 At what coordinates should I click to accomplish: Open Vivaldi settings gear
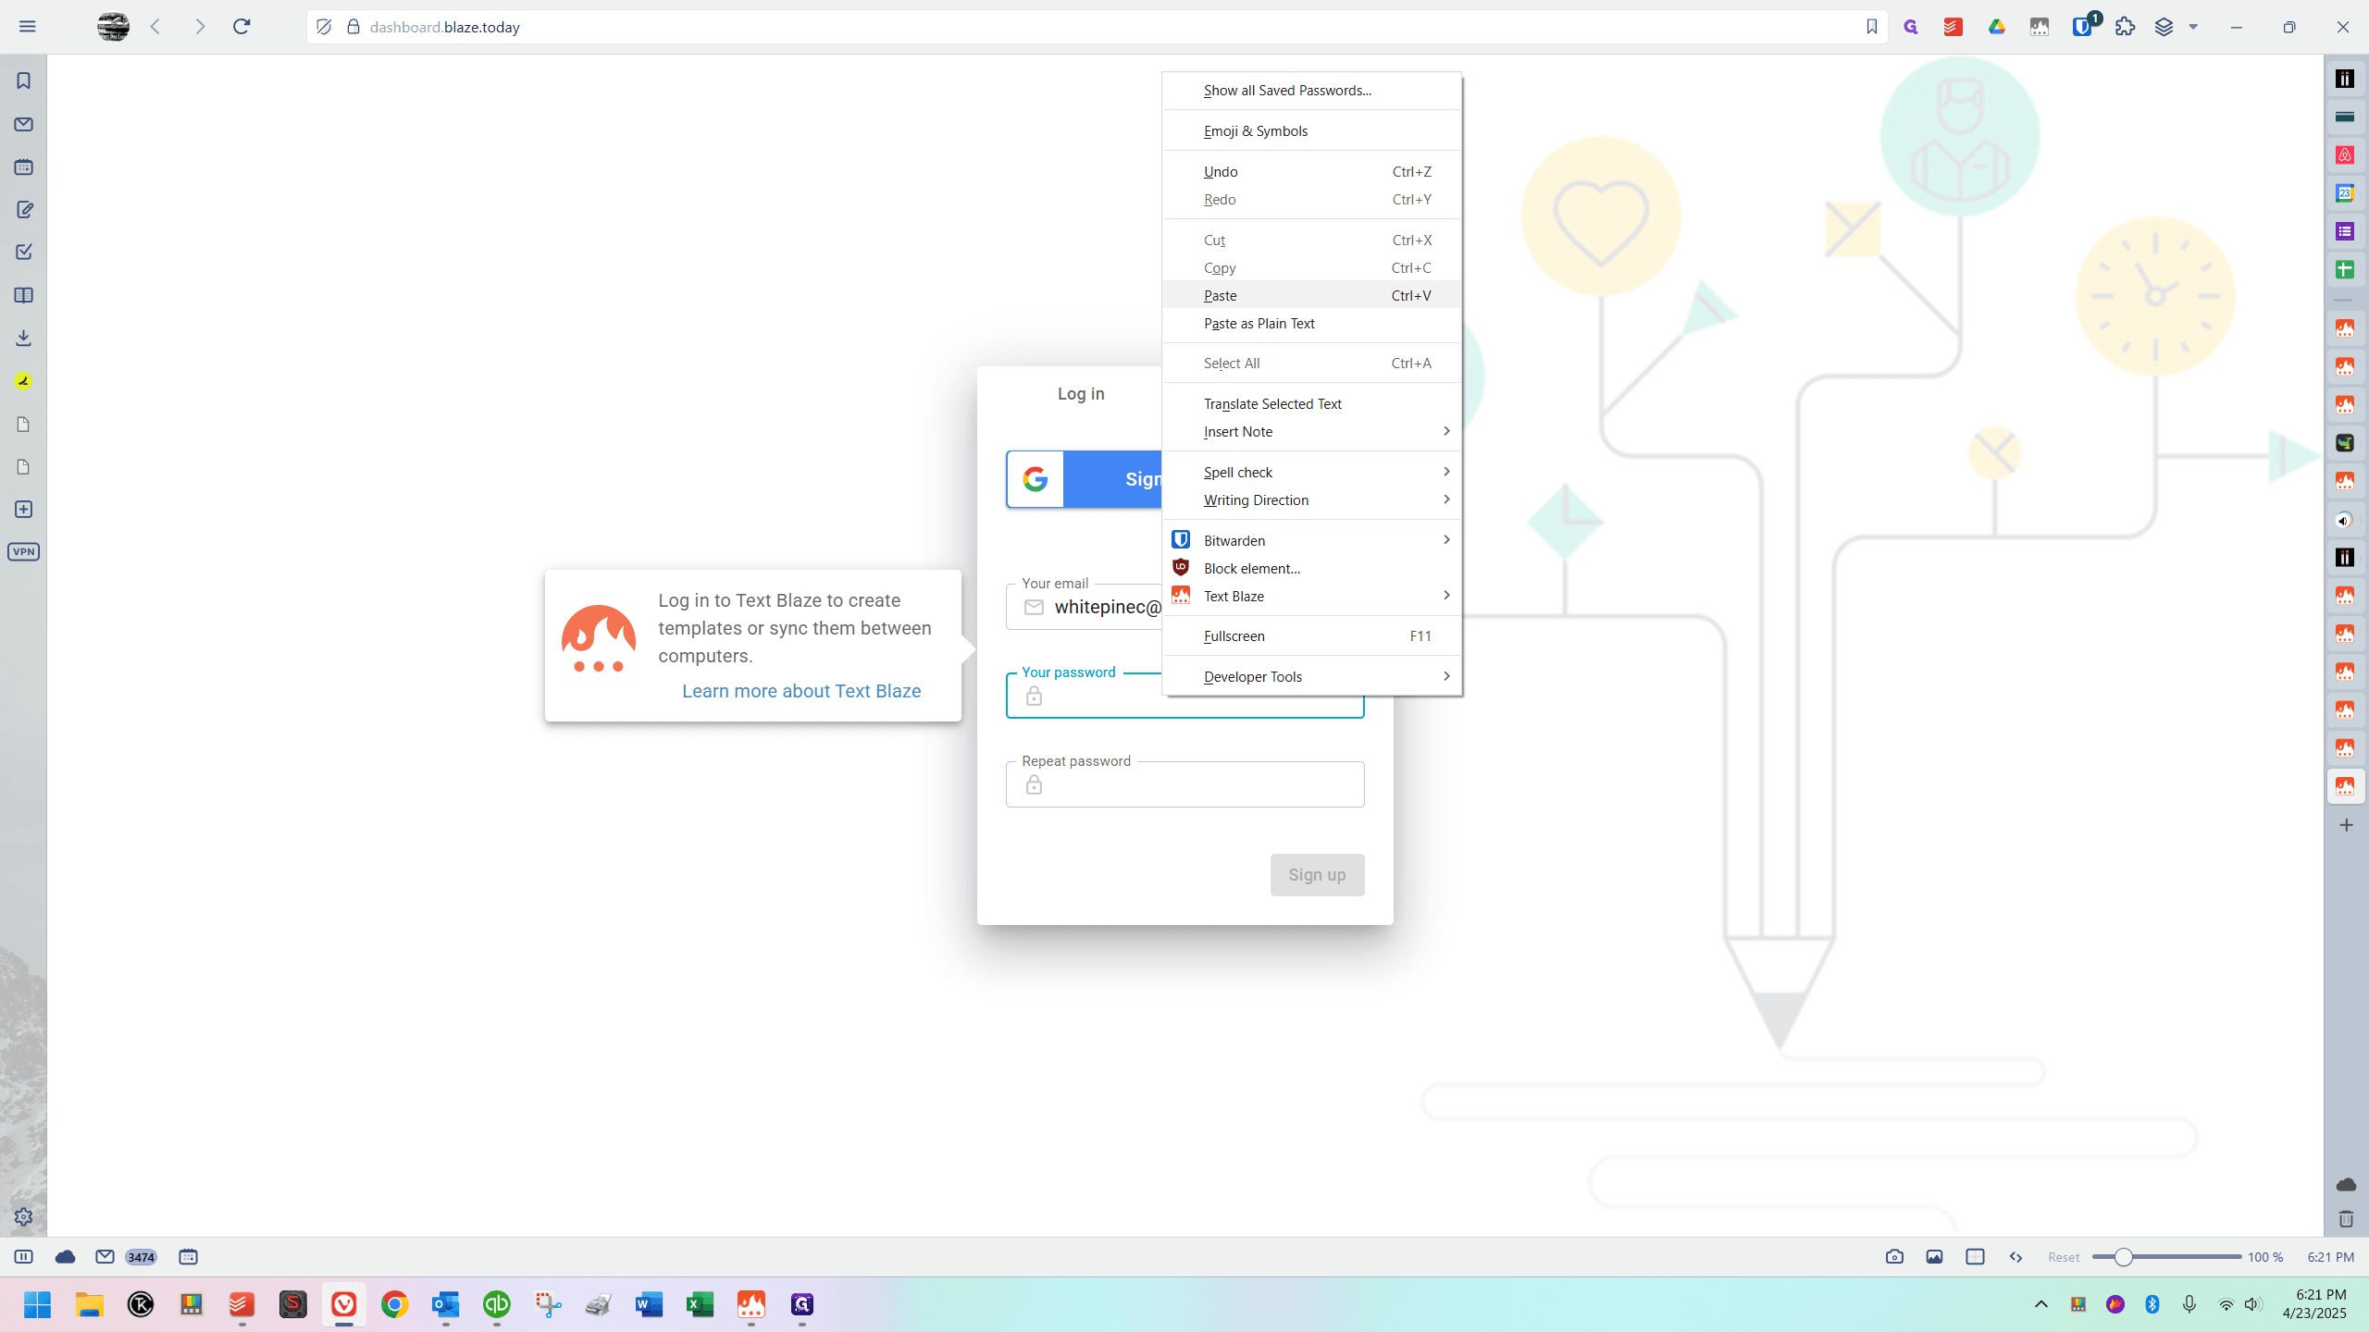click(23, 1217)
